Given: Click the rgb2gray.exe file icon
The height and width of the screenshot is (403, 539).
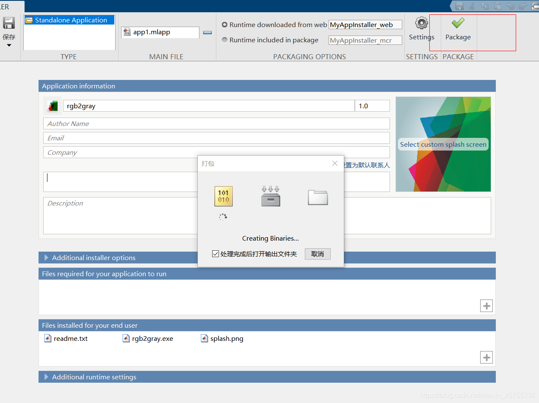Looking at the screenshot, I should pos(126,338).
